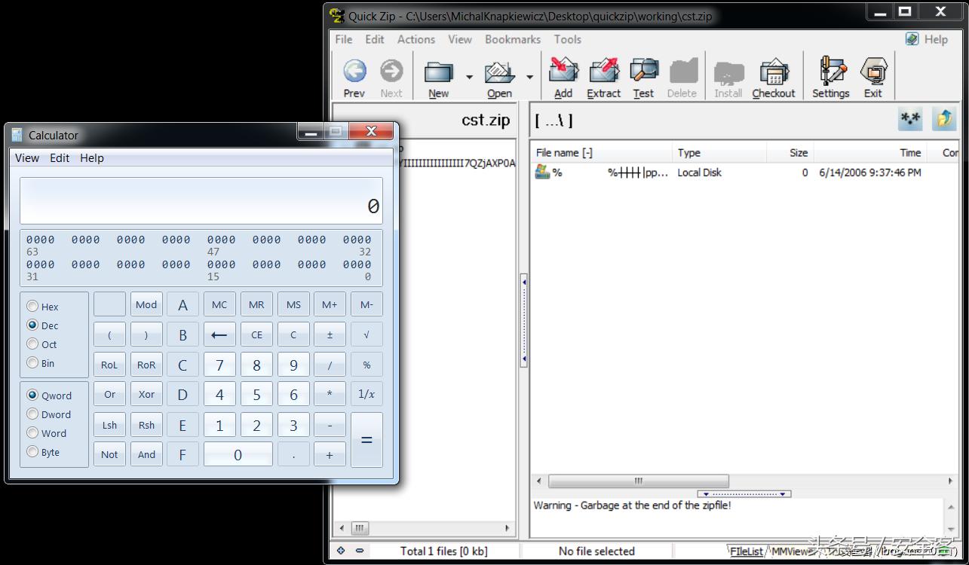Screen dimensions: 969x565
Task: Open the Bookmarks menu
Action: point(513,39)
